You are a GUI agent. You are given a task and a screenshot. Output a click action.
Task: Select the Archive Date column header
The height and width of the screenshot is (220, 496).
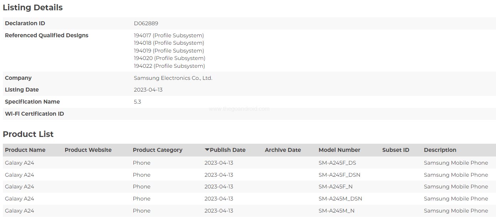pyautogui.click(x=283, y=150)
